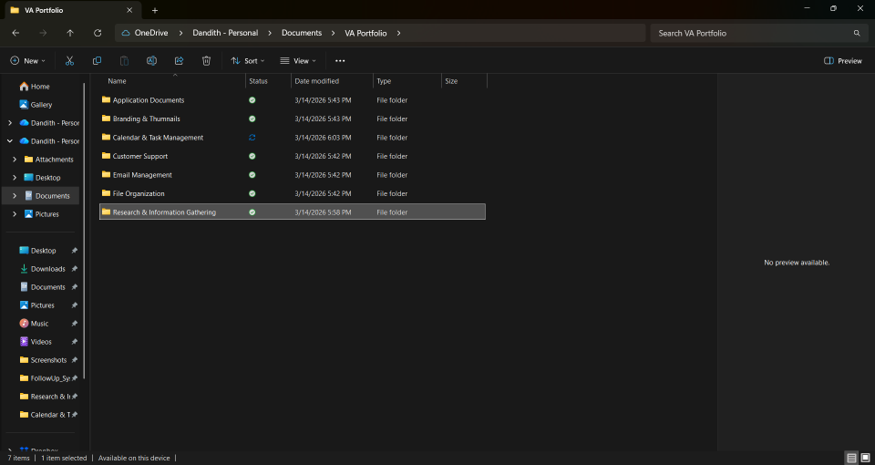The height and width of the screenshot is (465, 875).
Task: Click the pin icon next to Downloads
Action: click(x=74, y=269)
